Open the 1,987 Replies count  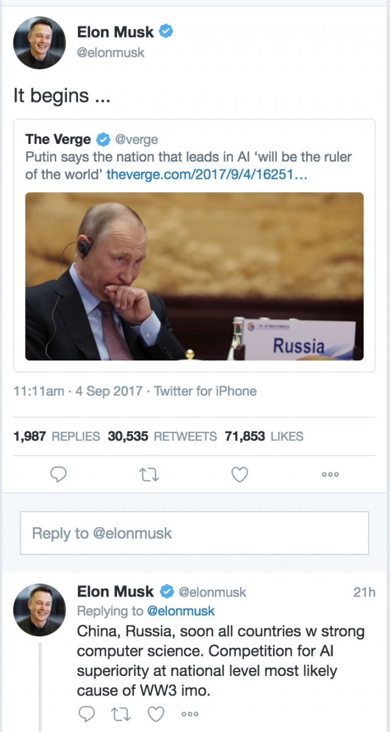point(57,436)
